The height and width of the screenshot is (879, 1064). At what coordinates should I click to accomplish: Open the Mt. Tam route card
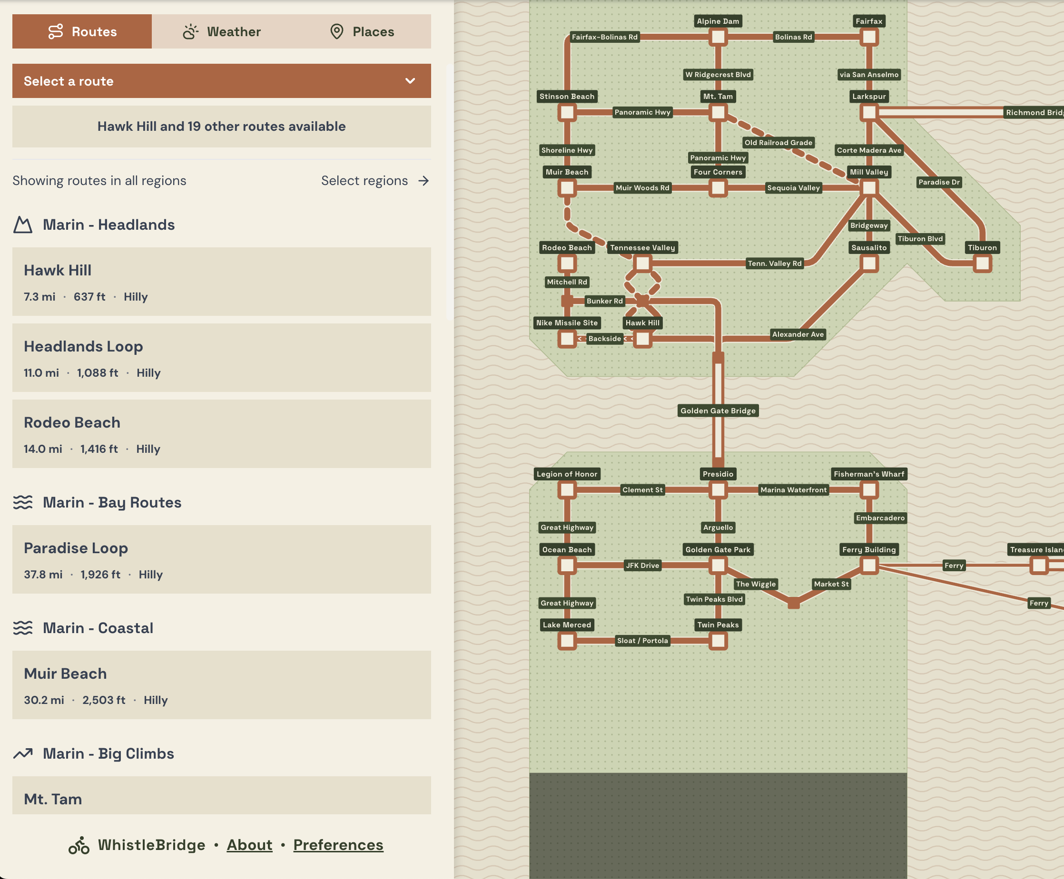pyautogui.click(x=221, y=795)
